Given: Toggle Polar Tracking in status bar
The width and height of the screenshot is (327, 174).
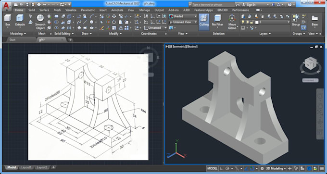Looking at the screenshot, I should point(227,168).
